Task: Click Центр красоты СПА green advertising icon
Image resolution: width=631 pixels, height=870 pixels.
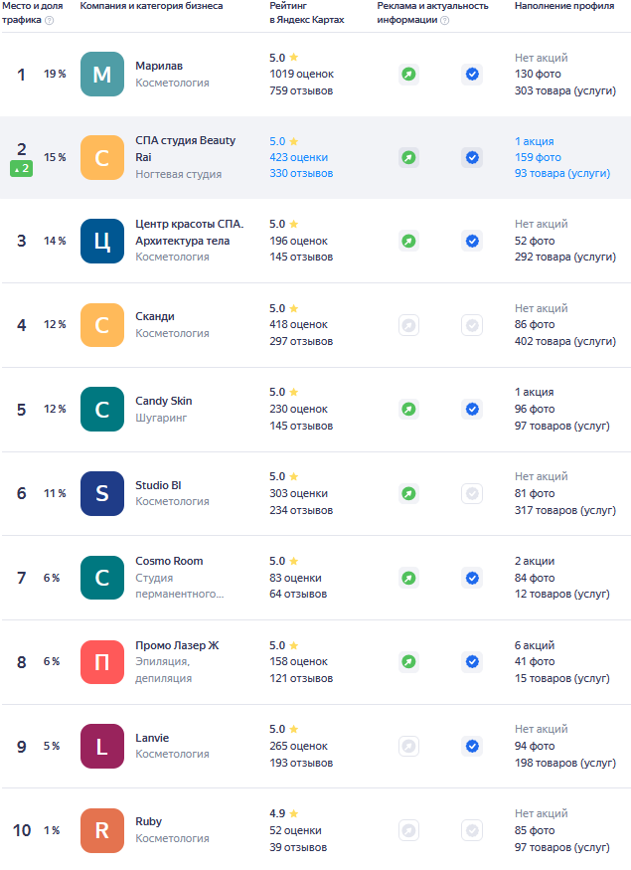Action: pos(408,241)
